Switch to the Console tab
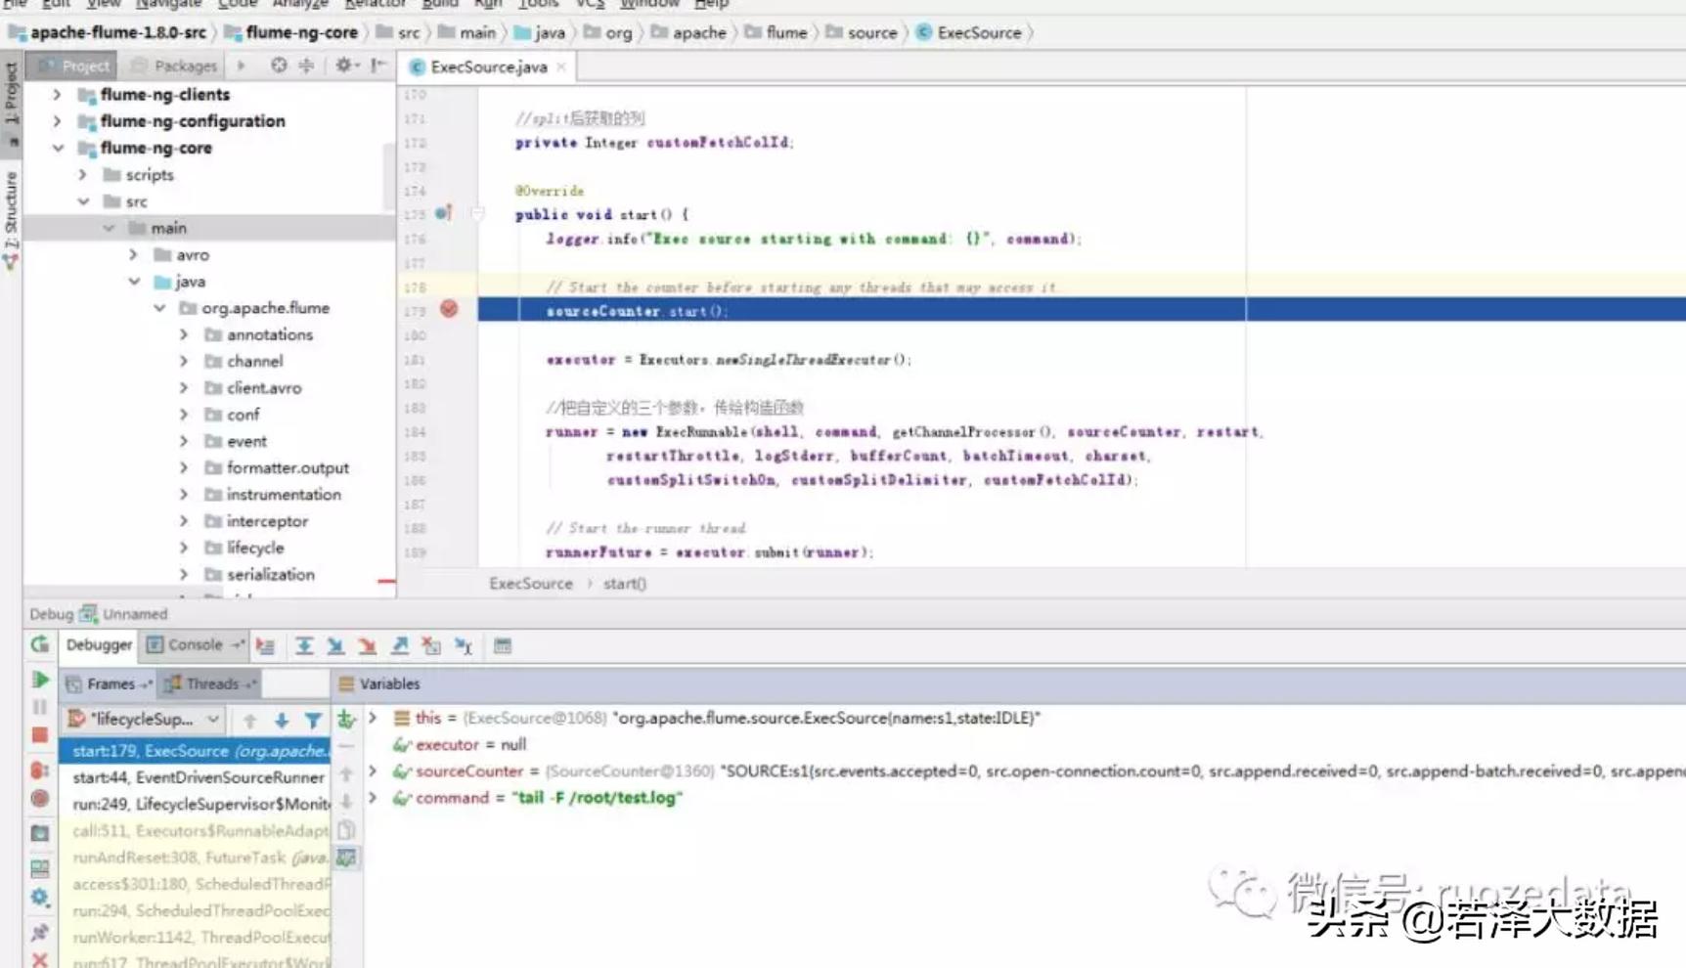This screenshot has width=1686, height=968. pos(194,645)
